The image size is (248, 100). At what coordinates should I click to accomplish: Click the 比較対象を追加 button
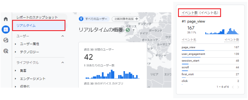126,19
